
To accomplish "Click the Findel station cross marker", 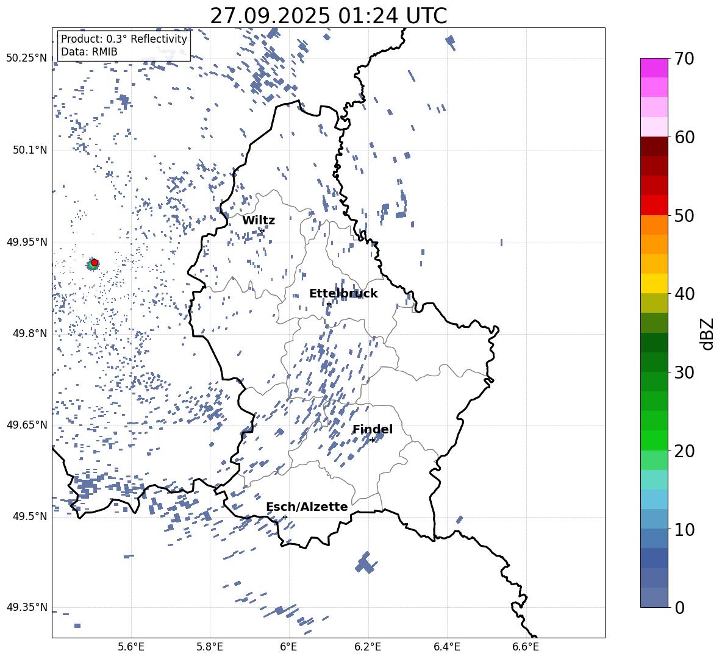I will 372,440.
